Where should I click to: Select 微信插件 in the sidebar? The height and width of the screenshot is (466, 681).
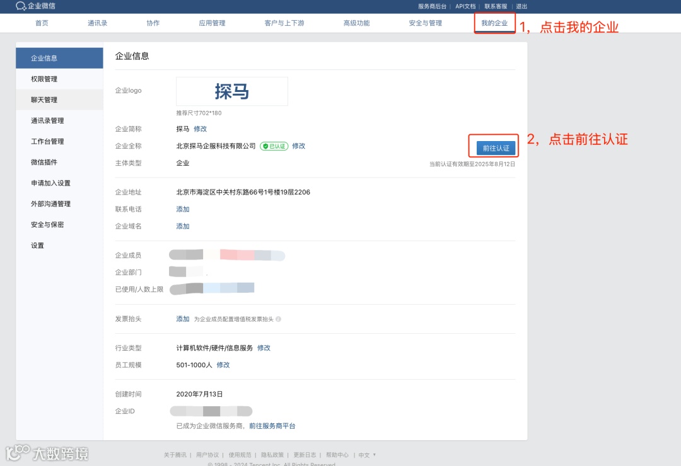[x=59, y=162]
